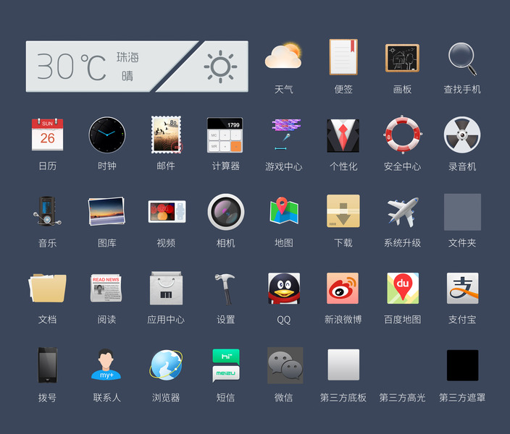510x434 pixels.
Task: Launch the 应用中心 shopping bag icon
Action: click(x=166, y=288)
